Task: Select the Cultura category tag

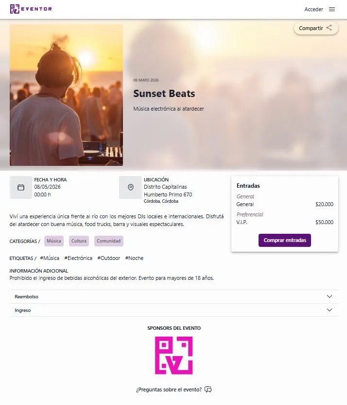Action: click(79, 241)
